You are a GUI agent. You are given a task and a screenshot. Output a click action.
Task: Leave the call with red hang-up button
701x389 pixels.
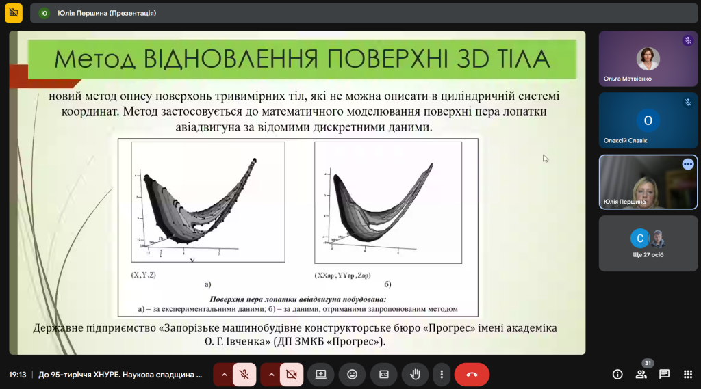point(472,375)
